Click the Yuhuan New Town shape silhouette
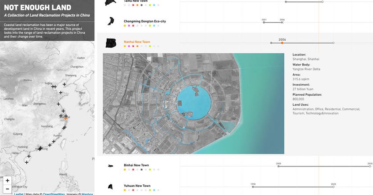This screenshot has width=373, height=195. coord(110,187)
